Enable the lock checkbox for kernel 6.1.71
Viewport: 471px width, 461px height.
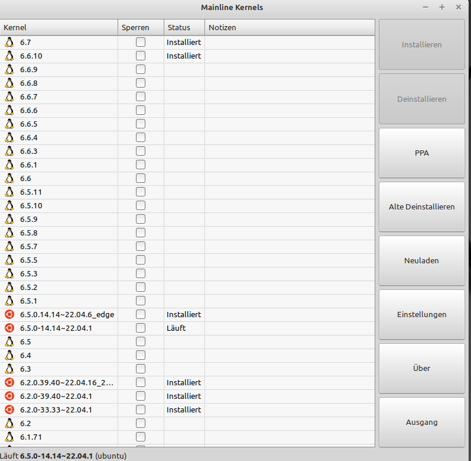pyautogui.click(x=141, y=437)
